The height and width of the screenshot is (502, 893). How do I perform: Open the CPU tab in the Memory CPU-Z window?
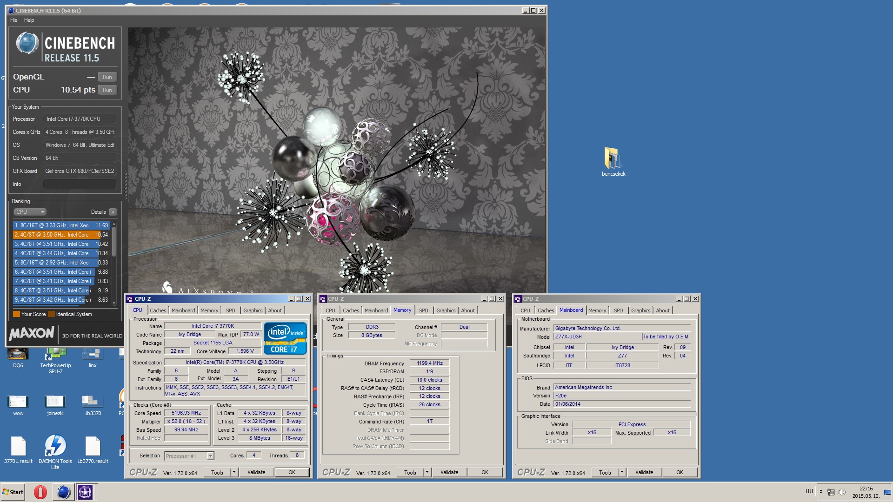330,310
